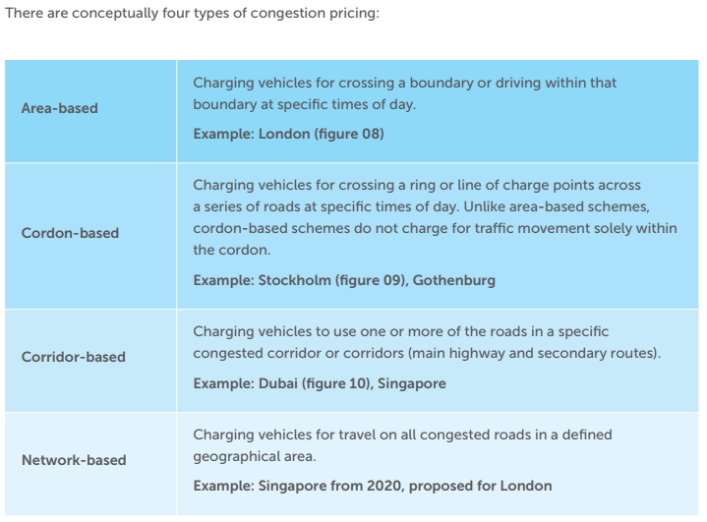Click sentence starting 'Unlike area-based schemes'
Screen dimensions: 707x522
[x=435, y=228]
